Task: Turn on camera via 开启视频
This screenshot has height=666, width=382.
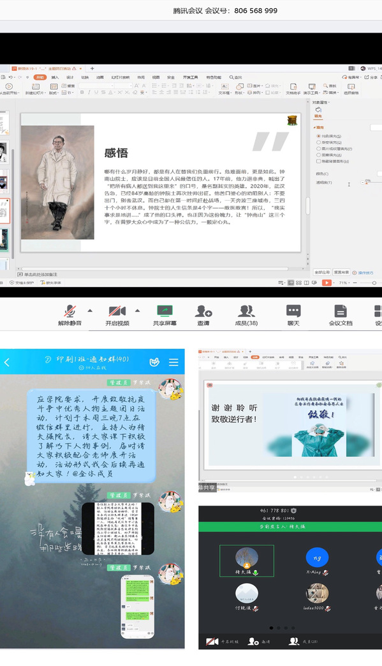Action: click(117, 315)
